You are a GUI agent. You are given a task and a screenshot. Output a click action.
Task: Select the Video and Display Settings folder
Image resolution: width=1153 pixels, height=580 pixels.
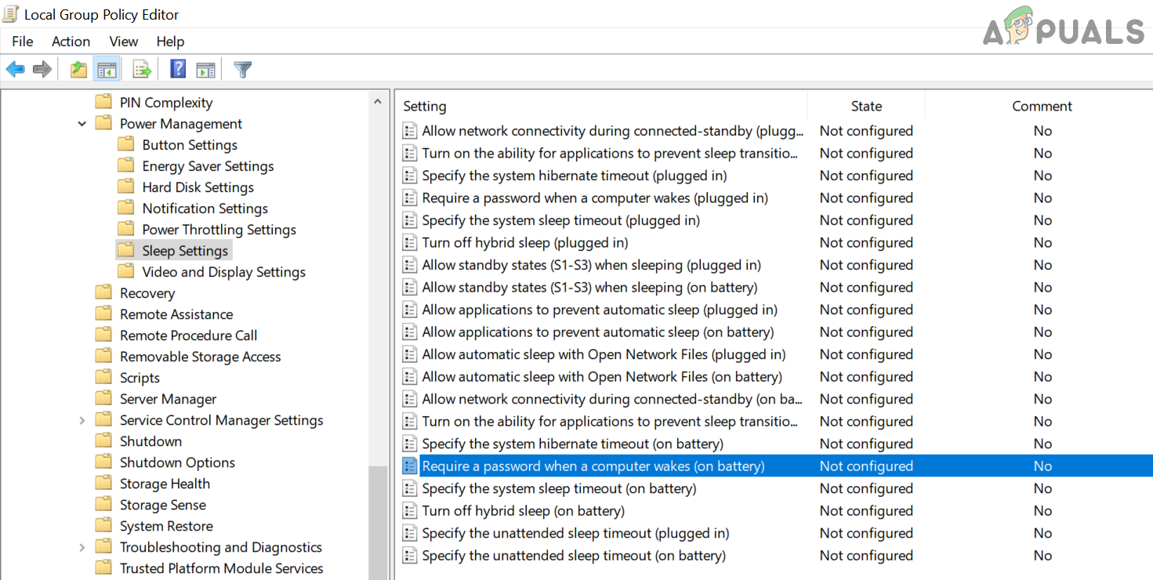pyautogui.click(x=223, y=272)
